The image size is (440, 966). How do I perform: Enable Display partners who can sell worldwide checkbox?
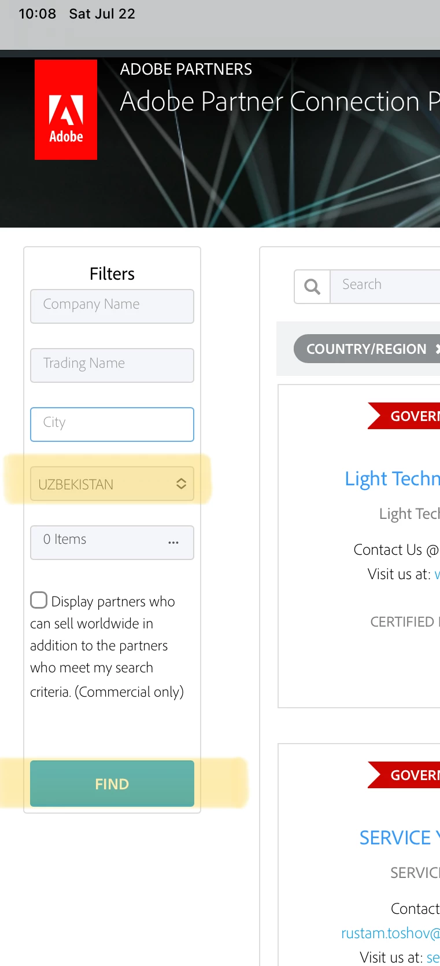[x=39, y=600]
